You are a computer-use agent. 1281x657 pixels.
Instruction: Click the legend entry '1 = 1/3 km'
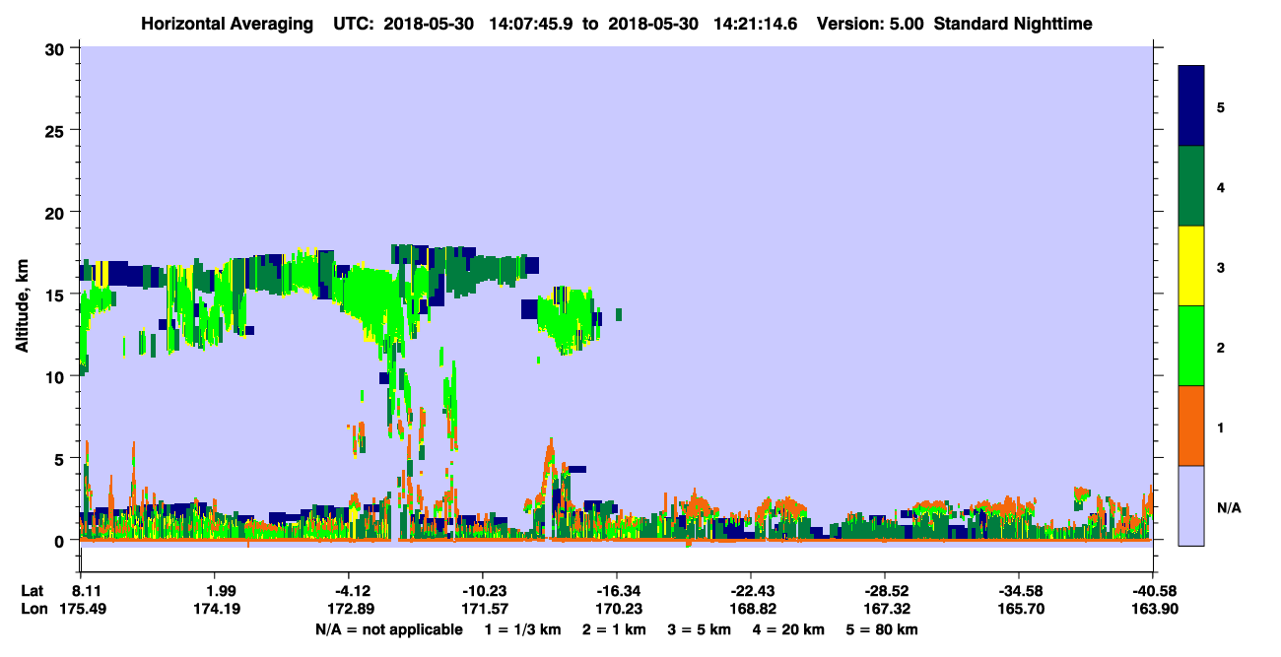[524, 629]
